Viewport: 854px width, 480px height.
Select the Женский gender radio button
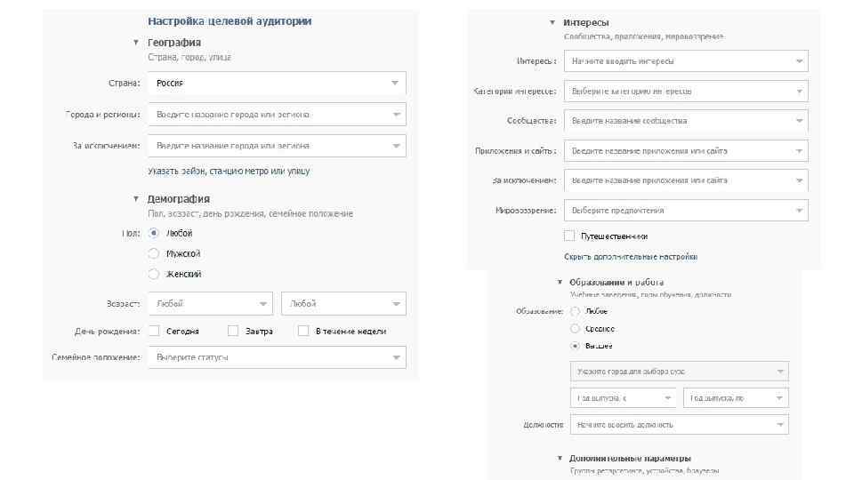click(x=154, y=275)
